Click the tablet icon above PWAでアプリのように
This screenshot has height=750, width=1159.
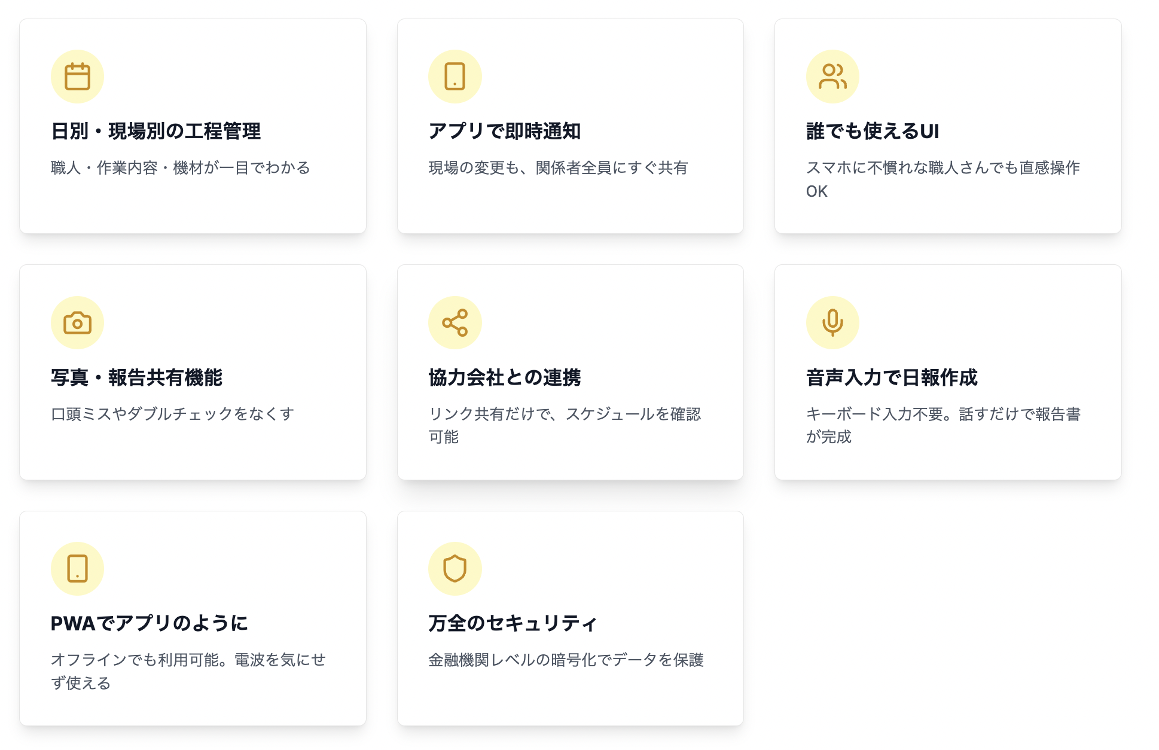[77, 569]
